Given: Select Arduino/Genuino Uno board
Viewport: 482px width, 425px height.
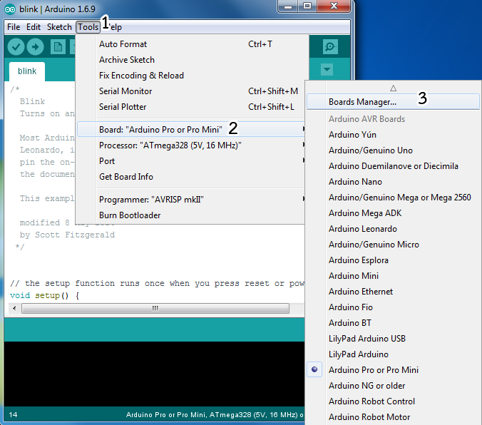Looking at the screenshot, I should tap(393, 150).
